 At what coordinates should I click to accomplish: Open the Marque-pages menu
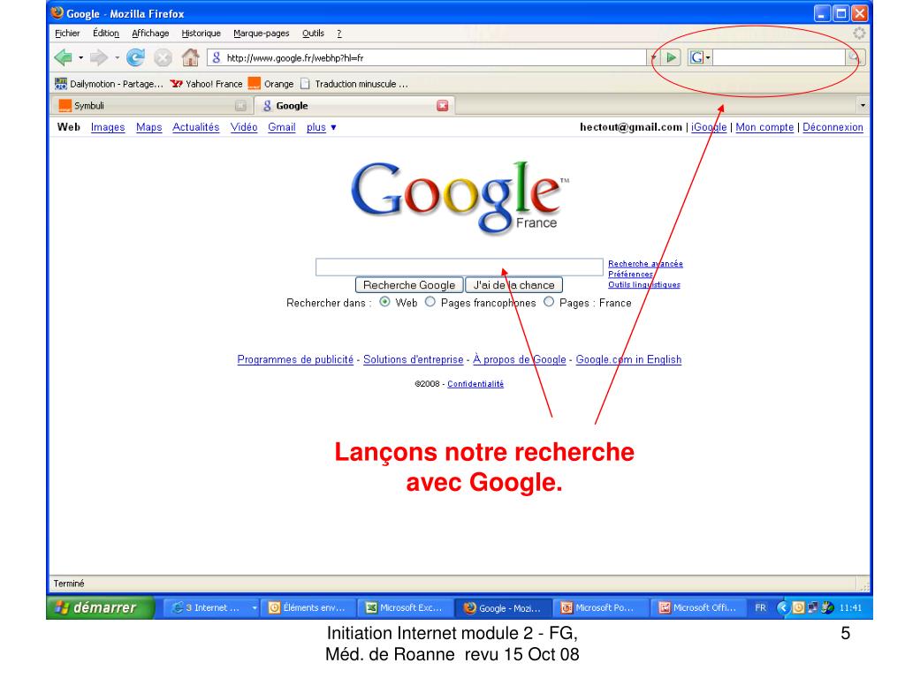click(262, 34)
